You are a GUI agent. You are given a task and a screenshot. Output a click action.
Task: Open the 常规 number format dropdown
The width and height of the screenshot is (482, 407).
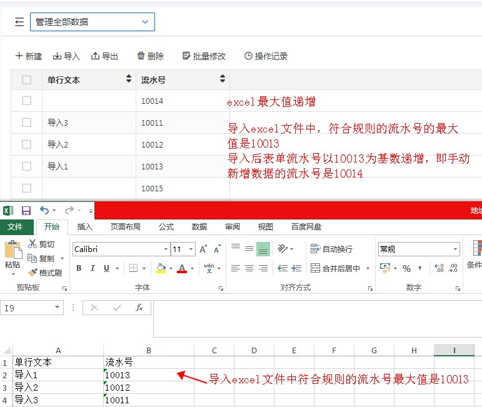(x=454, y=249)
